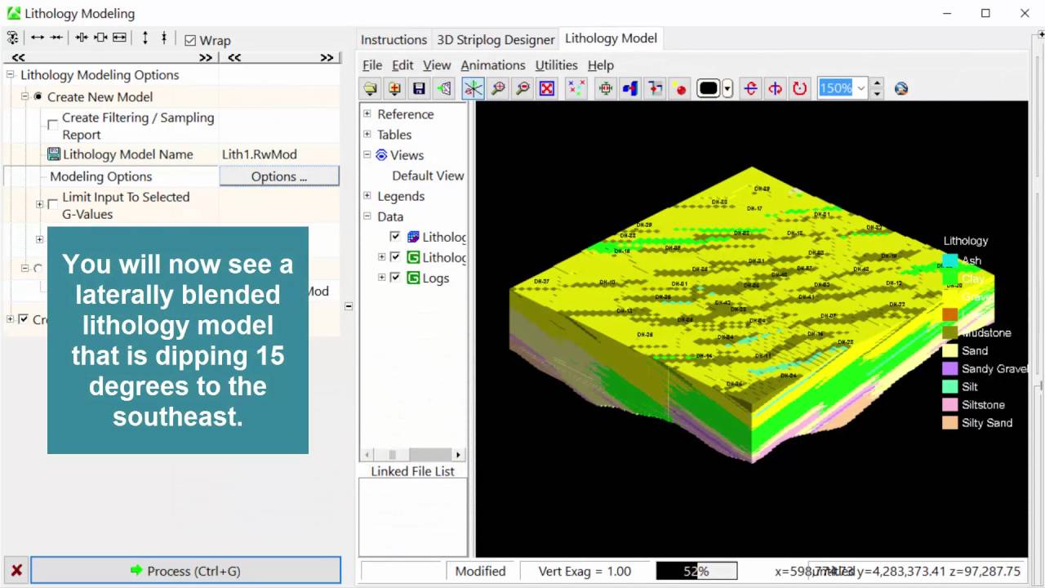1045x588 pixels.
Task: Click the first << collapse button
Action: tap(18, 57)
